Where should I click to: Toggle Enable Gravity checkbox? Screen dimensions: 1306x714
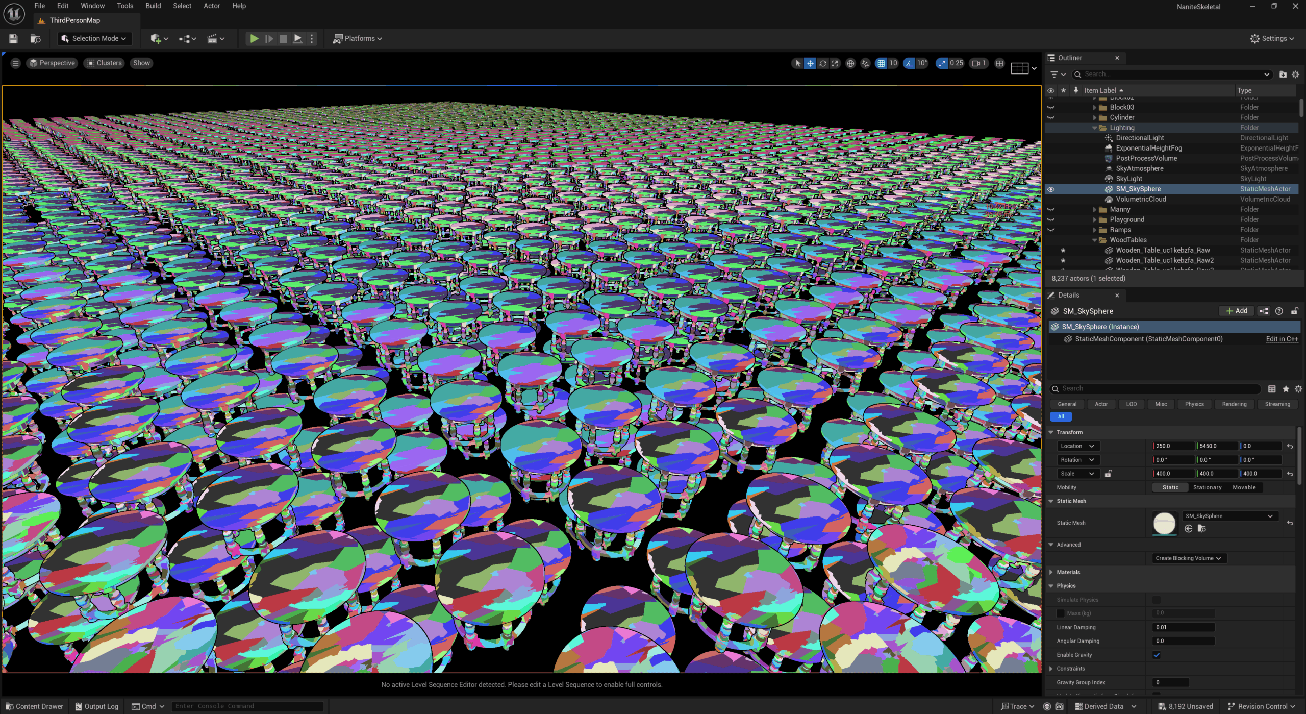pos(1157,655)
